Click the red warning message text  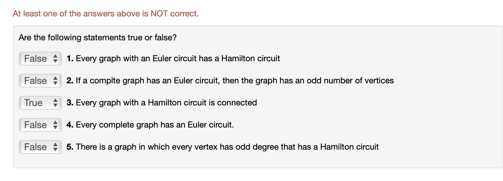tap(106, 13)
